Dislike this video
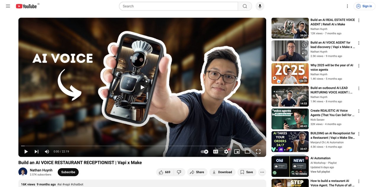The image size is (379, 187). click(x=179, y=172)
